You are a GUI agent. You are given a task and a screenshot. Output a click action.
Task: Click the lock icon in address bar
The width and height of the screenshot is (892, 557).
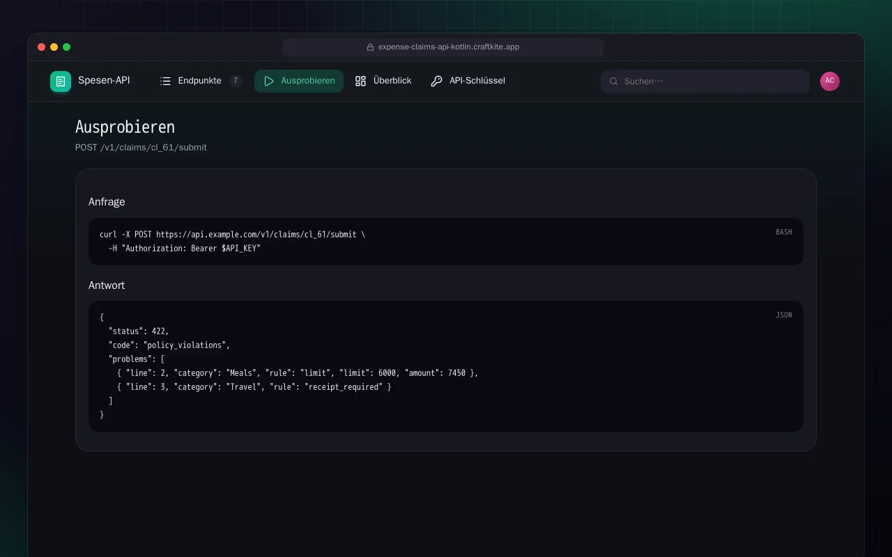[x=371, y=47]
